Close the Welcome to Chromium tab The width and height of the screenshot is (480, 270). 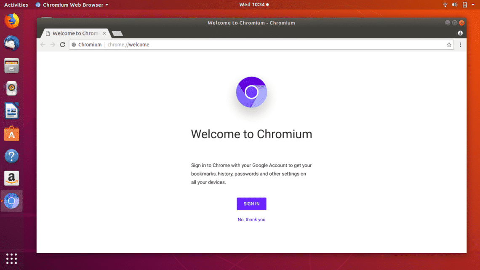(x=104, y=33)
